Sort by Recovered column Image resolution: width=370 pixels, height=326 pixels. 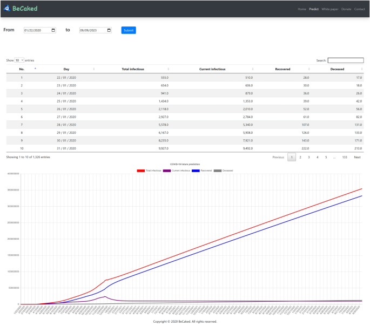(x=282, y=69)
